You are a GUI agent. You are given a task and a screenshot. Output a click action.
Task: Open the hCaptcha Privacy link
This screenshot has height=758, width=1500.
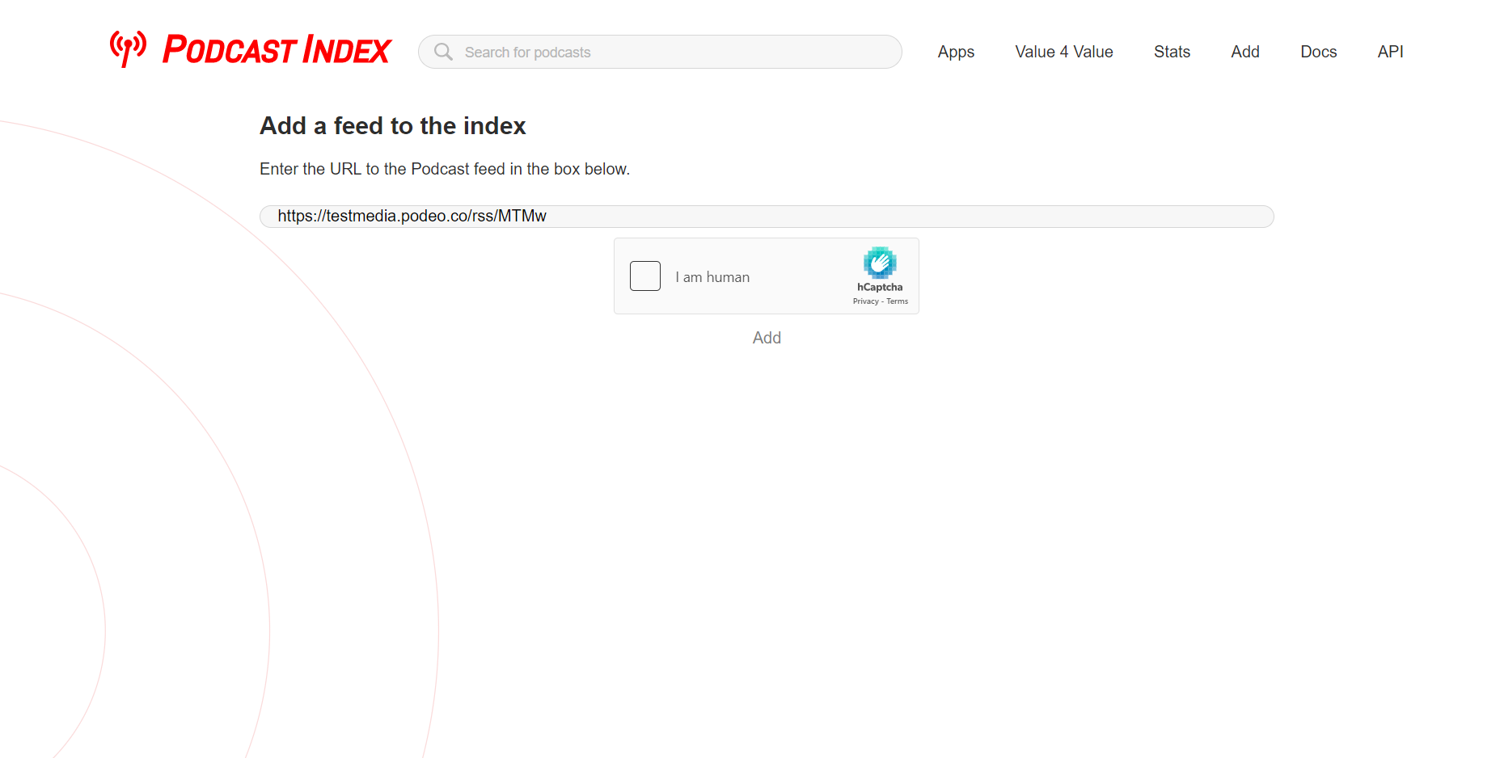pos(865,301)
